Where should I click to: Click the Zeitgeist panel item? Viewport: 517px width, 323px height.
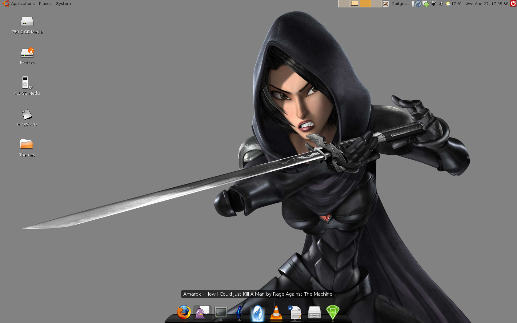pyautogui.click(x=400, y=4)
